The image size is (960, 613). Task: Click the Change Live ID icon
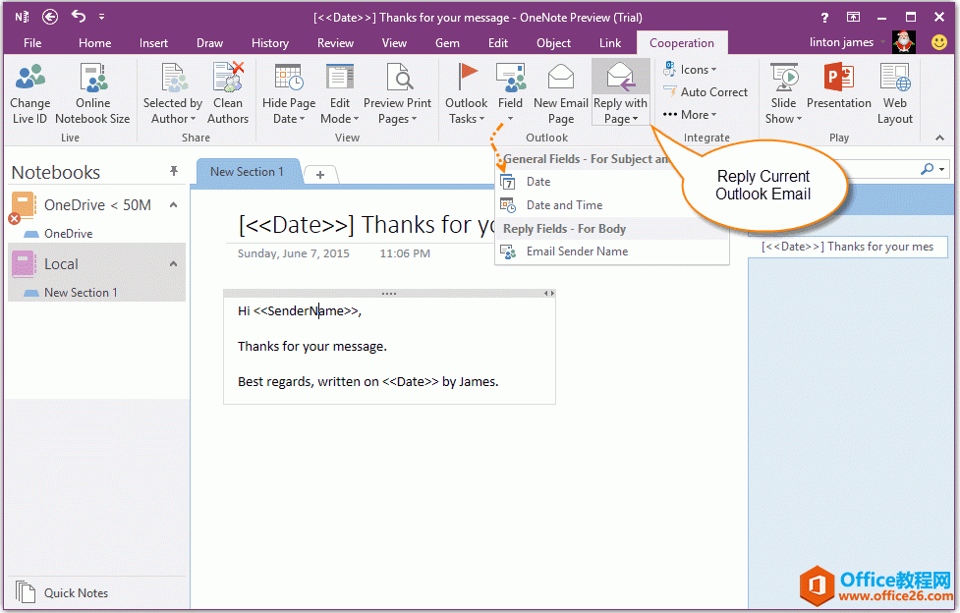click(x=30, y=78)
